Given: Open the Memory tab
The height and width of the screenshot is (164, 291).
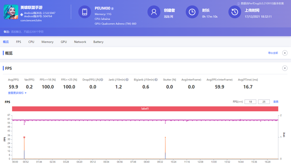Looking at the screenshot, I should 47,42.
